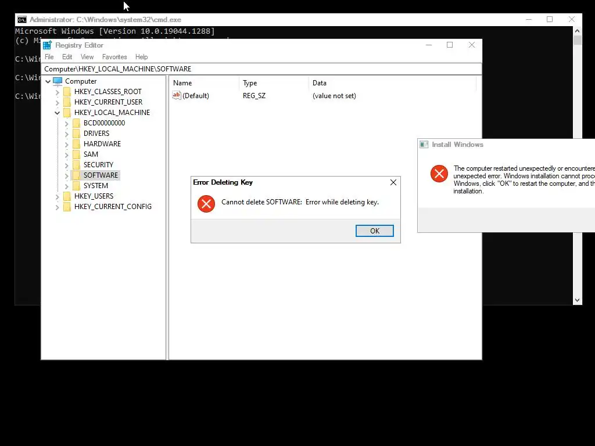Open the View menu in Registry Editor

[87, 57]
